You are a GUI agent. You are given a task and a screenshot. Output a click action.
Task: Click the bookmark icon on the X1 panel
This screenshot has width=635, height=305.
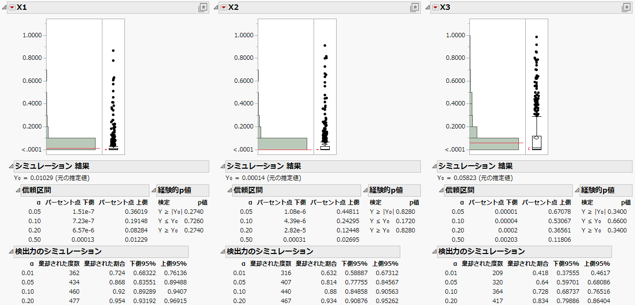click(x=203, y=7)
